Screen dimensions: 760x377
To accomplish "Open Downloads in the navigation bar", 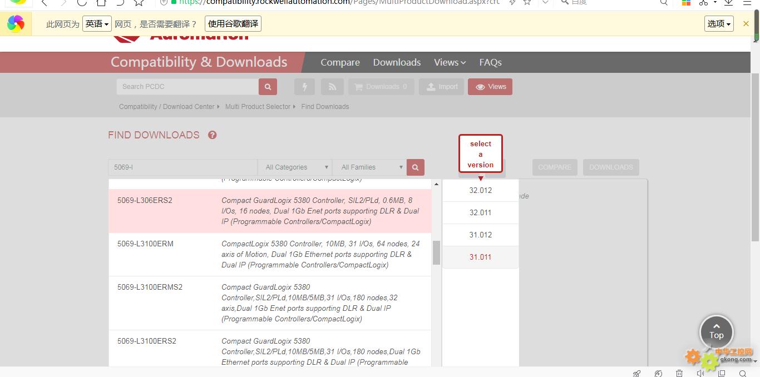I will (x=397, y=62).
